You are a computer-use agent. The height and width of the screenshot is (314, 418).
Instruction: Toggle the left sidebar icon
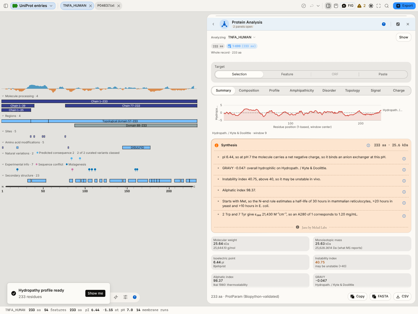click(6, 6)
